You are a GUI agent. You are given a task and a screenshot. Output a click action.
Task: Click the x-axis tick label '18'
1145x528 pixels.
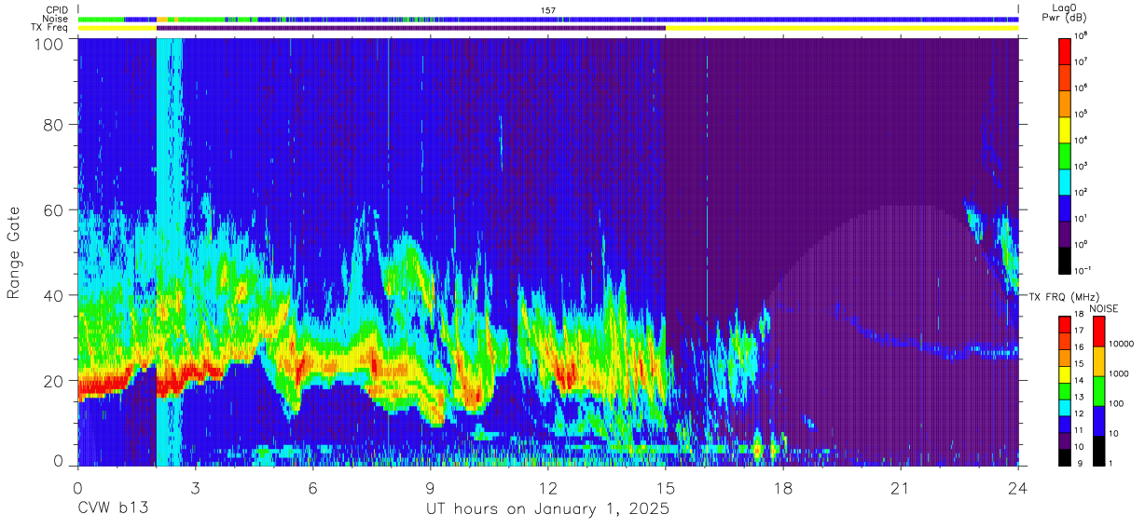pyautogui.click(x=783, y=487)
